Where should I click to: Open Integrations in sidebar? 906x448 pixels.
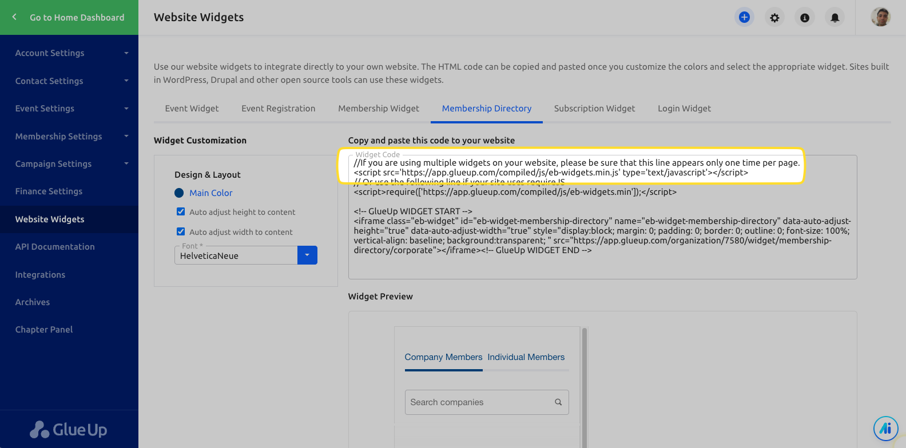tap(69, 275)
